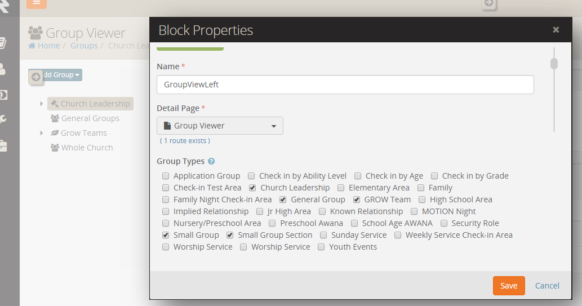Viewport: 582px width, 306px height.
Task: Click the arrow icon over Add Group
Action: 36,77
